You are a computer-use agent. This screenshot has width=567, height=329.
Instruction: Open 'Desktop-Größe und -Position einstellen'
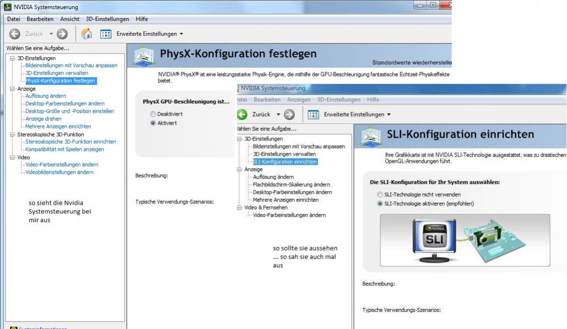click(70, 111)
